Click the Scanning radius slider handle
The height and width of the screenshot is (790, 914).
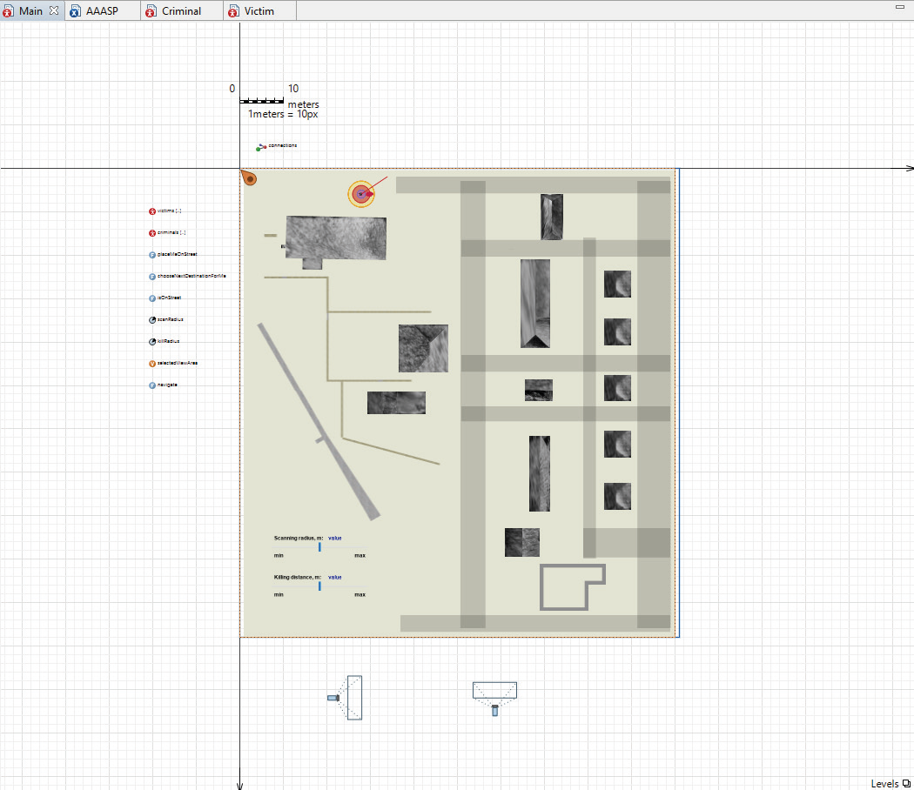click(319, 547)
